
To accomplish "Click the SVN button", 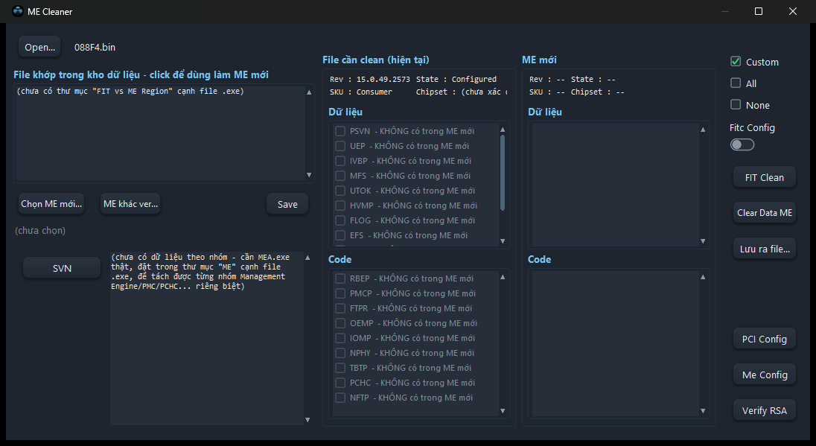I will (x=62, y=268).
